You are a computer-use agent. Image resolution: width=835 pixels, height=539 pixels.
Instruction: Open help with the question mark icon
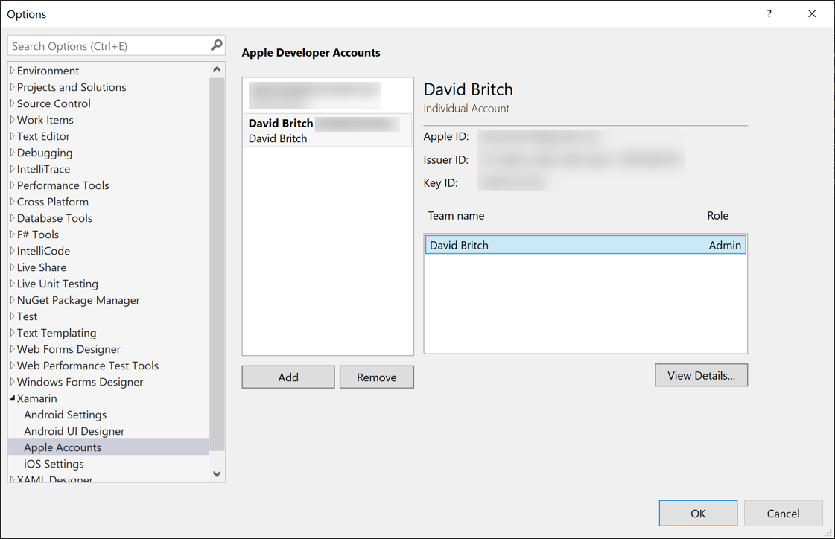[x=769, y=13]
